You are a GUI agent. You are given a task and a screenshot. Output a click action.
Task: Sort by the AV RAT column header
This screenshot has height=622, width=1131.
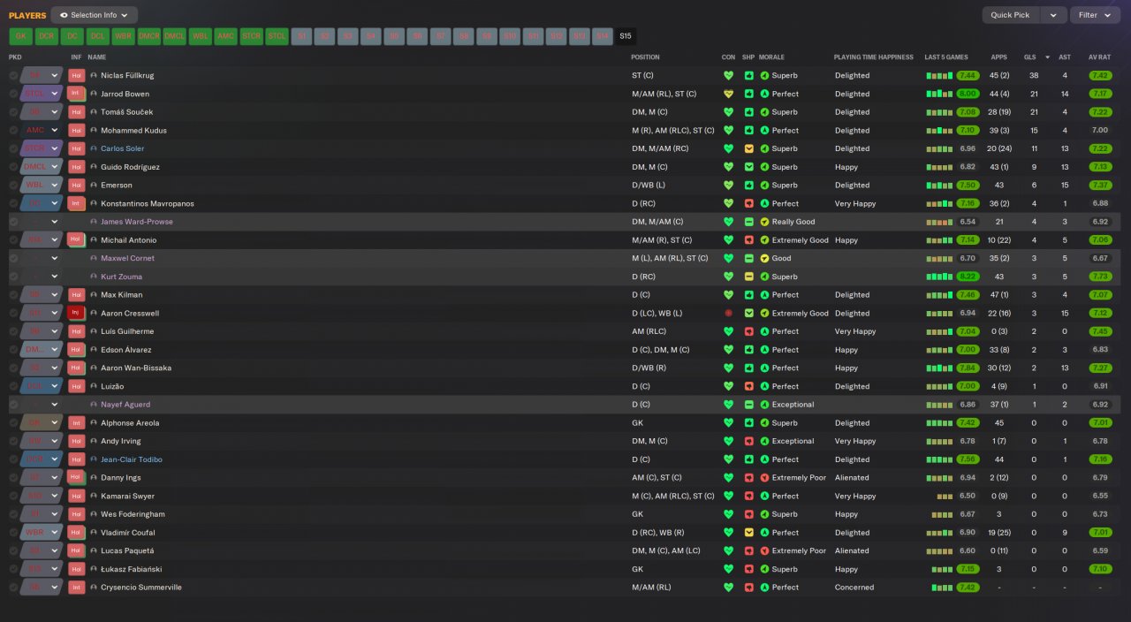click(1100, 57)
